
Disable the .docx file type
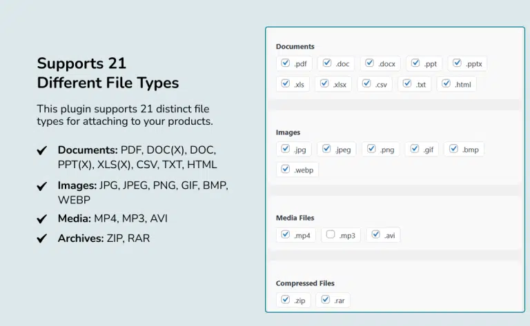pyautogui.click(x=369, y=63)
